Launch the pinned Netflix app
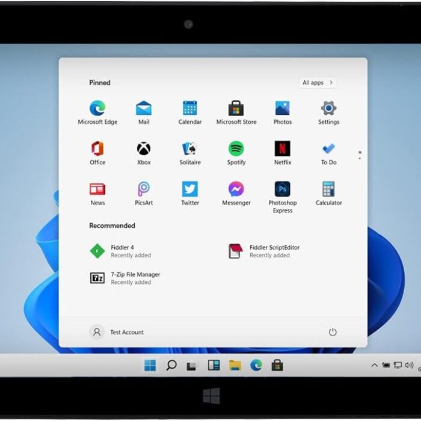The width and height of the screenshot is (421, 421). (283, 153)
